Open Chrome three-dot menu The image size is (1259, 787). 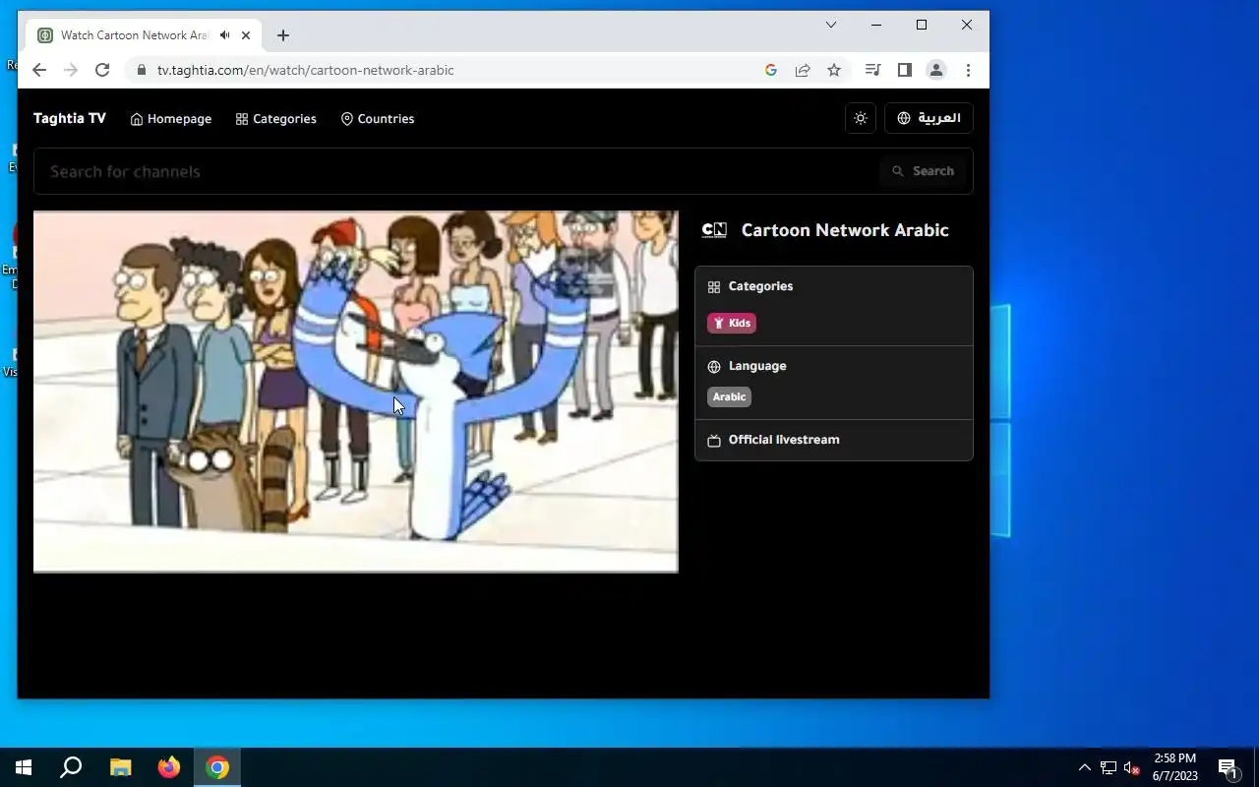968,70
